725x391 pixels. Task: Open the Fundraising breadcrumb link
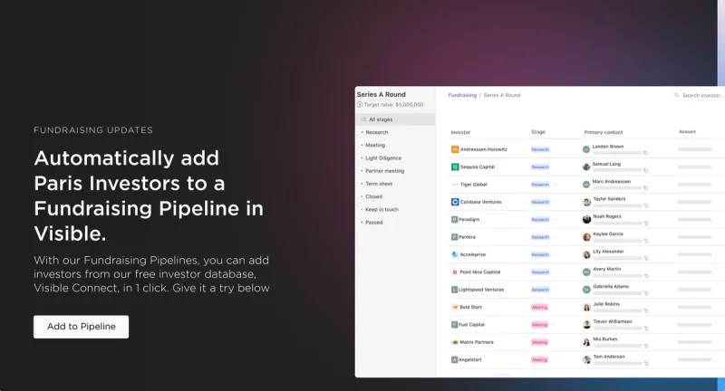point(462,95)
